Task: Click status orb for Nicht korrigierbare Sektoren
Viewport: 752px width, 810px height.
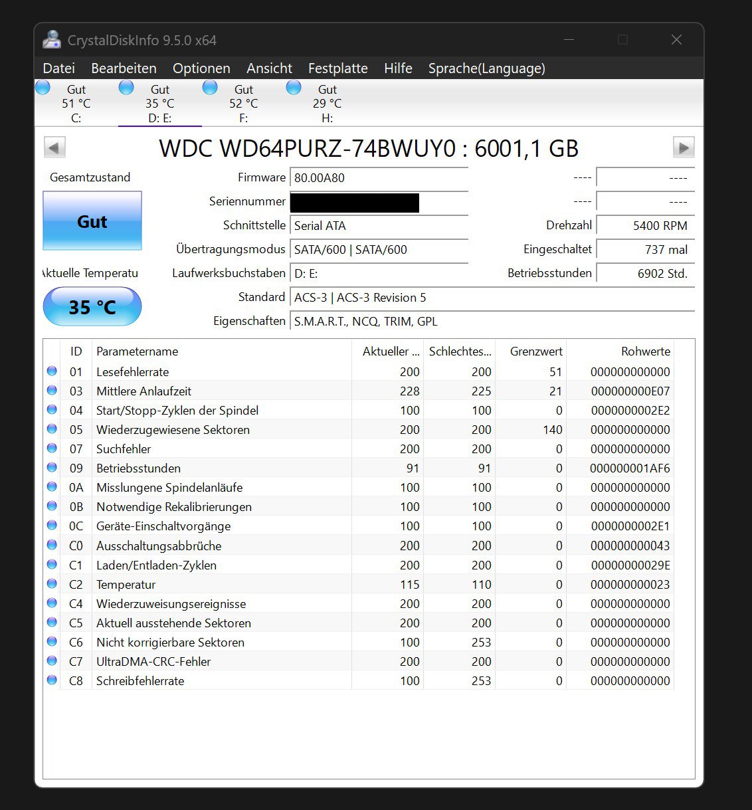Action: [52, 642]
